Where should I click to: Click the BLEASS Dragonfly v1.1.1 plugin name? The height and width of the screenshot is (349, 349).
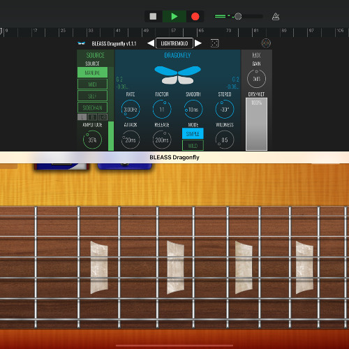pos(114,43)
